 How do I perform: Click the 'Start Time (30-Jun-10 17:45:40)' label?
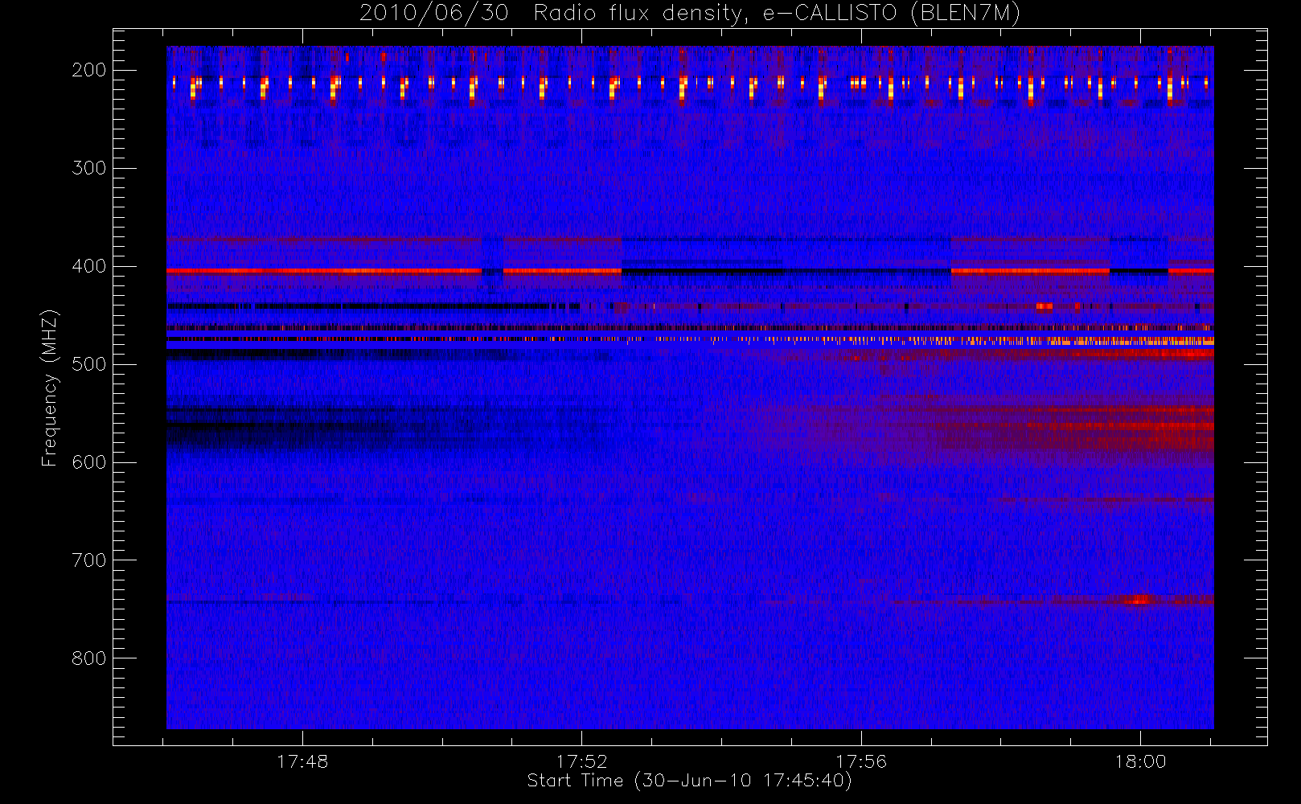[689, 781]
